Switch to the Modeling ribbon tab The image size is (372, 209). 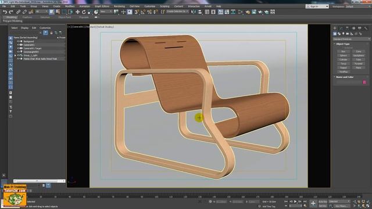[x=11, y=17]
